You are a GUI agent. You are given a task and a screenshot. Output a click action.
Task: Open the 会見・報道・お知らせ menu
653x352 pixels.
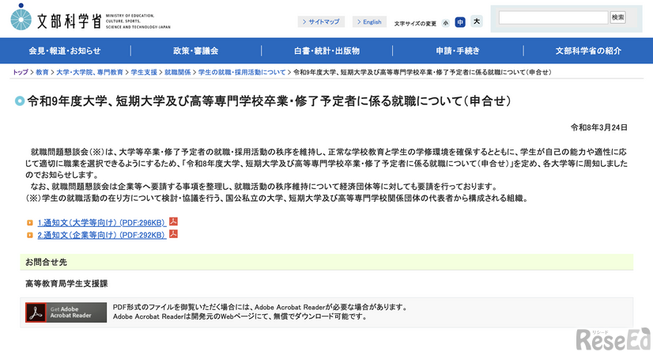click(x=65, y=51)
